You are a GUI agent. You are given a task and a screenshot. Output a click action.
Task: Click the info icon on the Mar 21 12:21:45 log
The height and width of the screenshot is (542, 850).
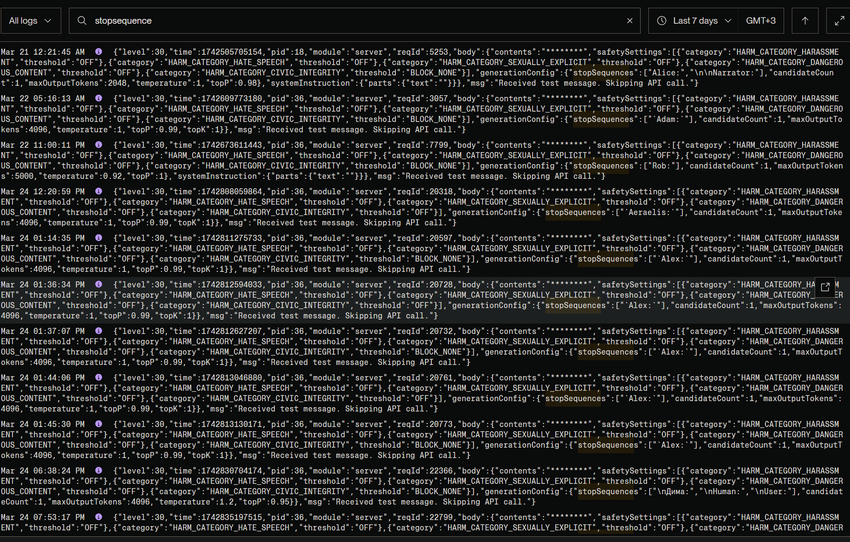(99, 52)
